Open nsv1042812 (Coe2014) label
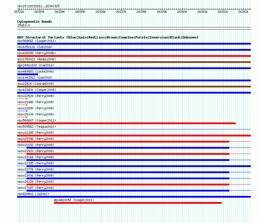This screenshot has height=223, width=259. pos(35,78)
